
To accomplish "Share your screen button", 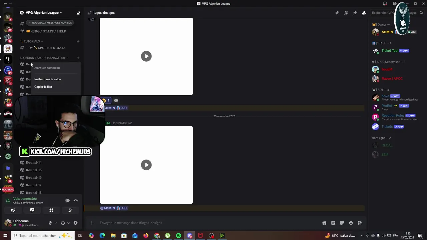I will [32, 210].
